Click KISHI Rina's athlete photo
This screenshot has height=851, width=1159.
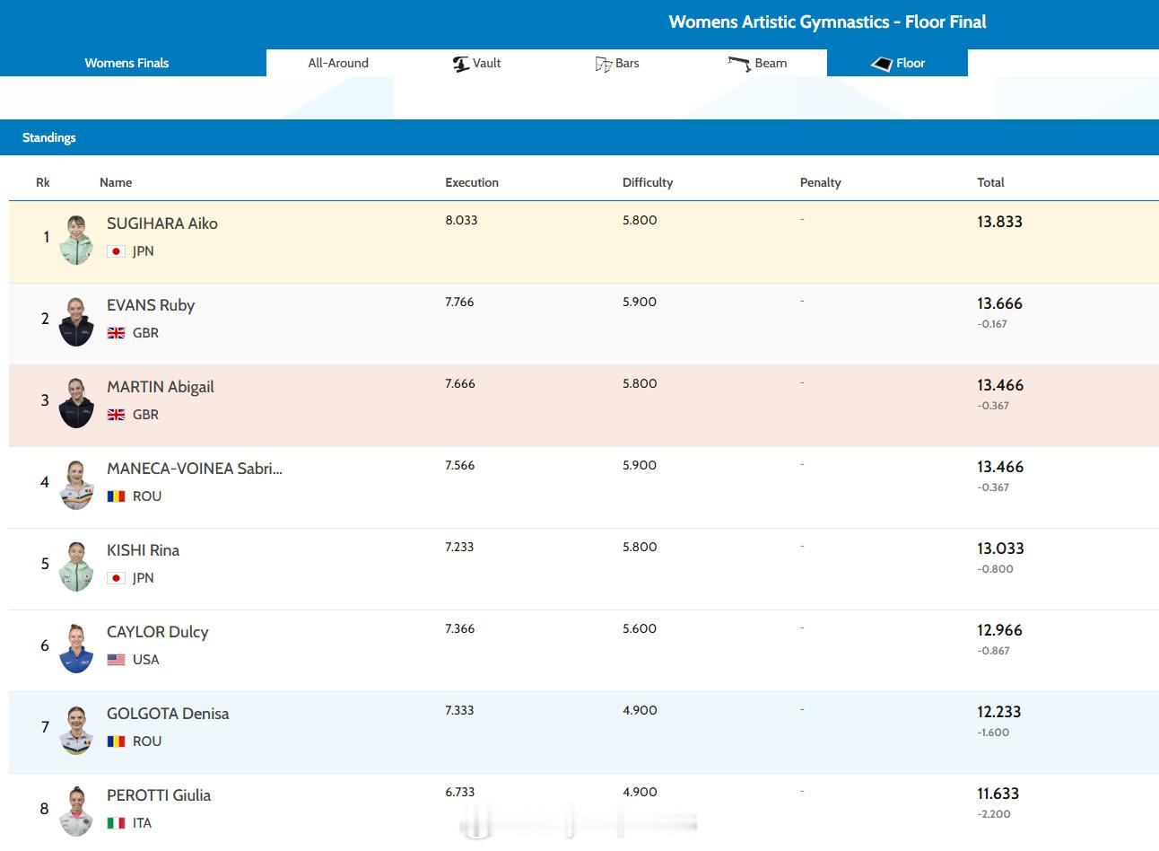tap(76, 566)
